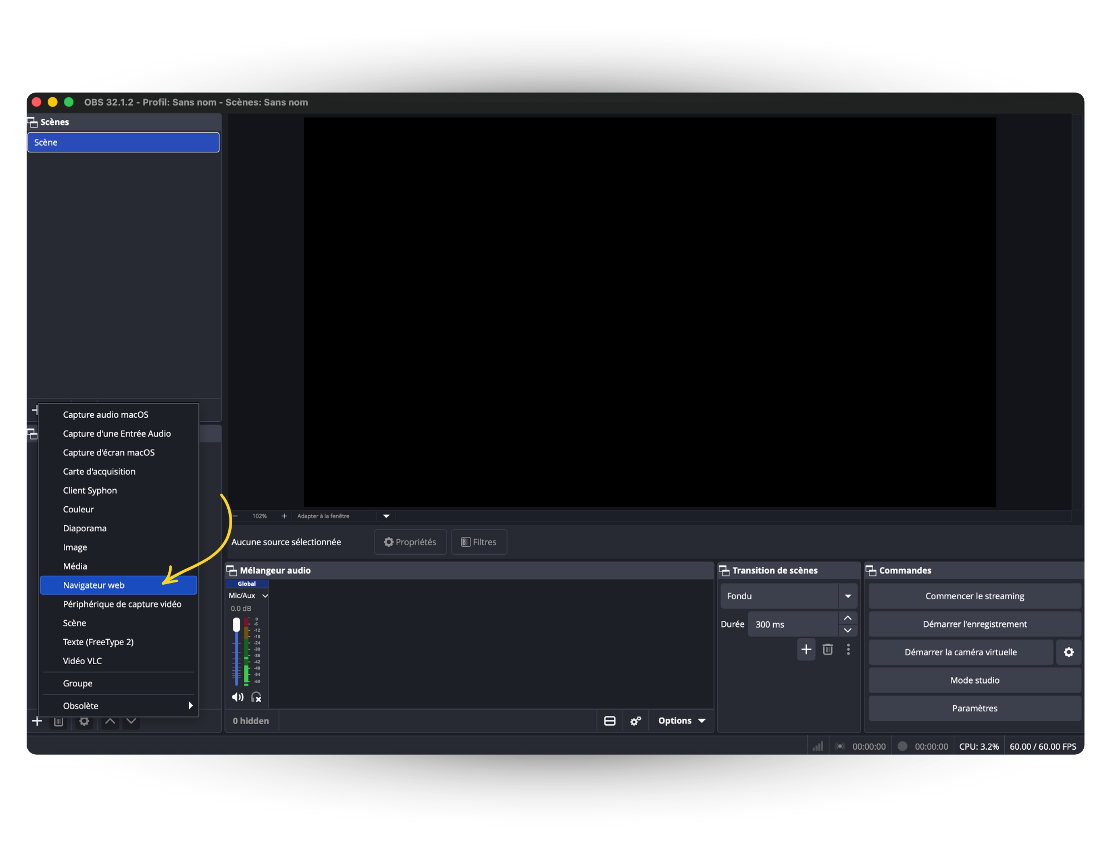1111x847 pixels.
Task: Click Commencer le streaming button
Action: [974, 596]
